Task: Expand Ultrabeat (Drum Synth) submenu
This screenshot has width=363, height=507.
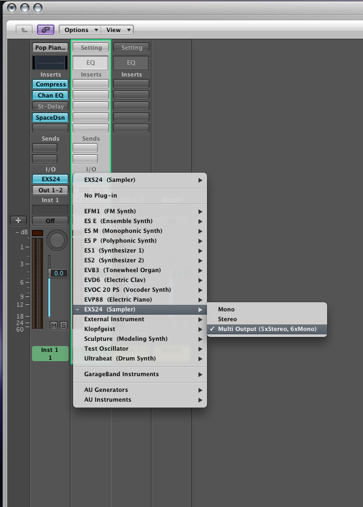Action: 140,358
